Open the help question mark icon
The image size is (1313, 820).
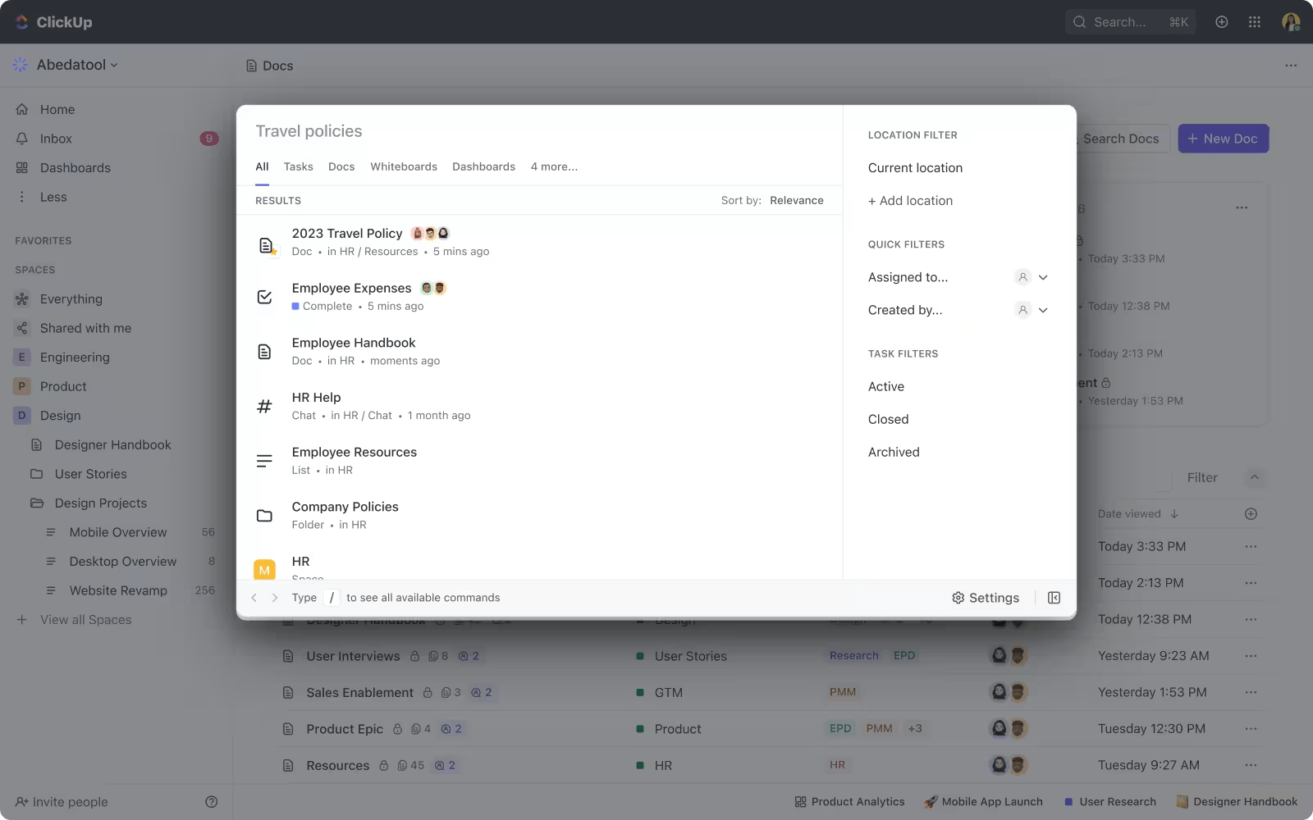(x=211, y=801)
